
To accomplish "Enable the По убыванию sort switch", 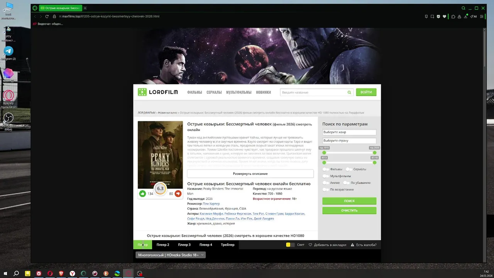I will tap(347, 183).
